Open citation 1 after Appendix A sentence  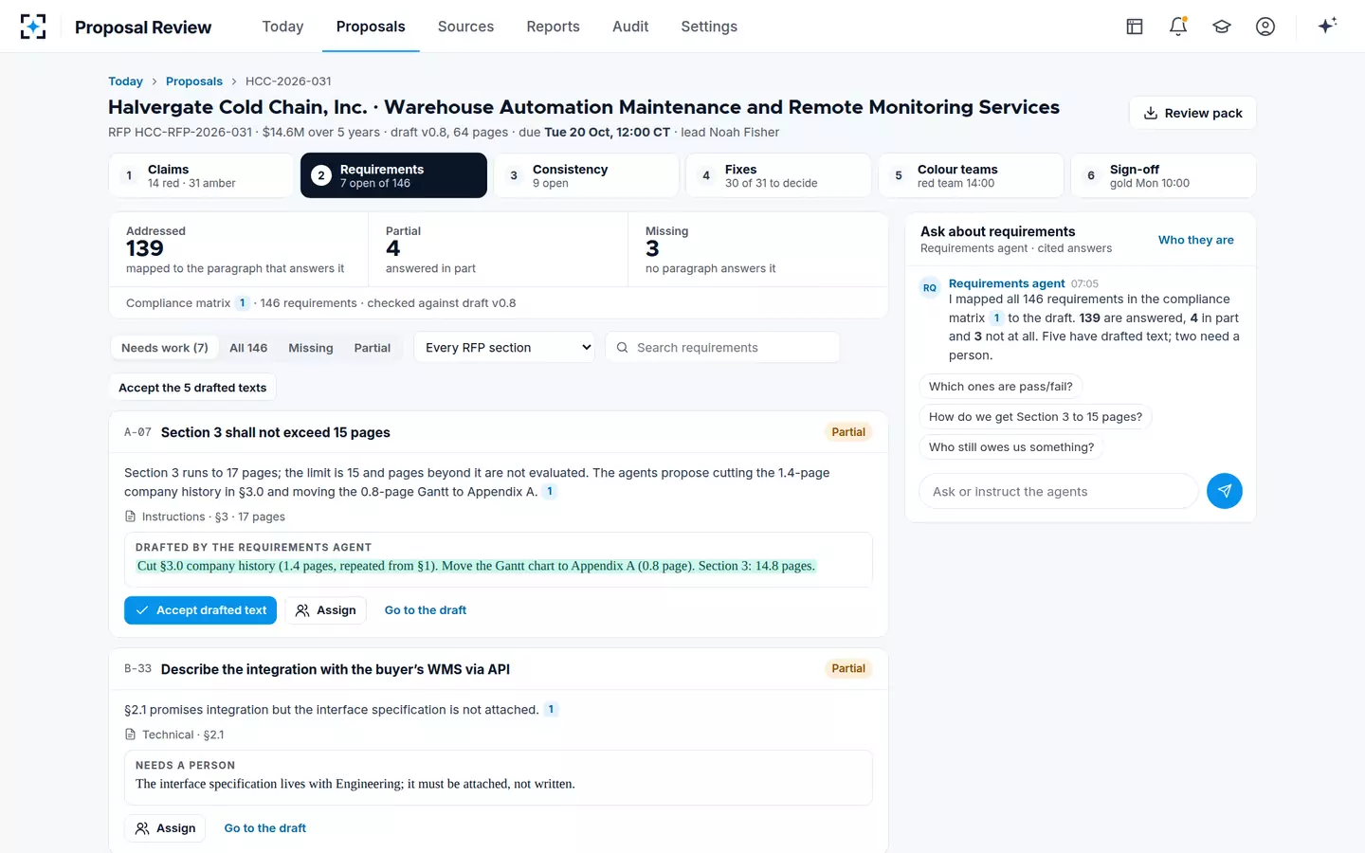coord(550,492)
